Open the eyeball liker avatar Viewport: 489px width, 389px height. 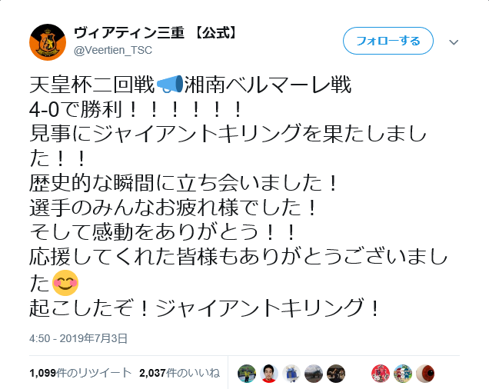[x=425, y=374]
